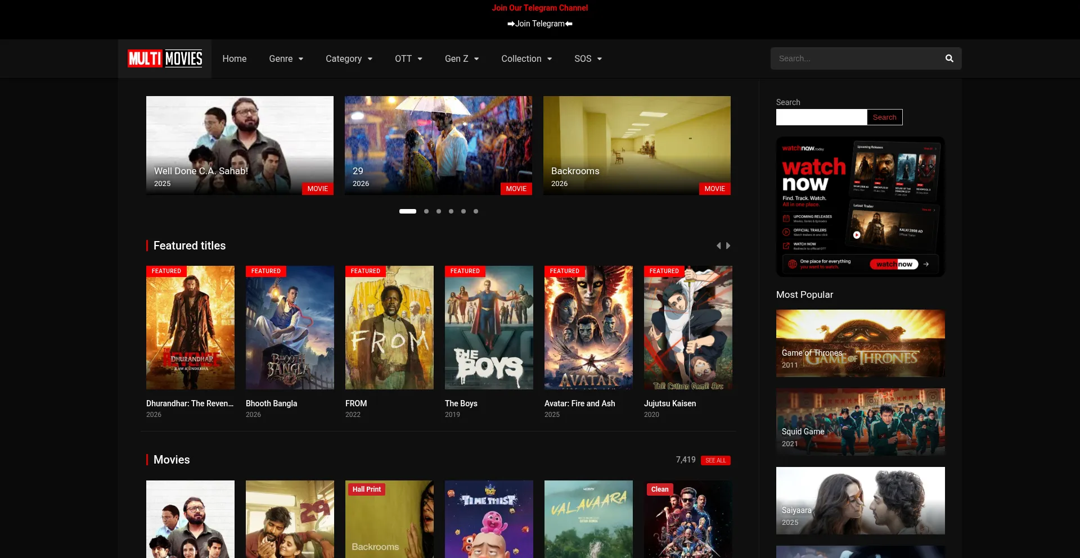This screenshot has width=1080, height=558.
Task: Click Dhurandhar: The Reven... title text
Action: point(190,403)
